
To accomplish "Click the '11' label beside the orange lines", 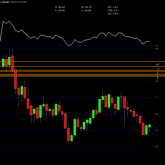I will point(158,69).
